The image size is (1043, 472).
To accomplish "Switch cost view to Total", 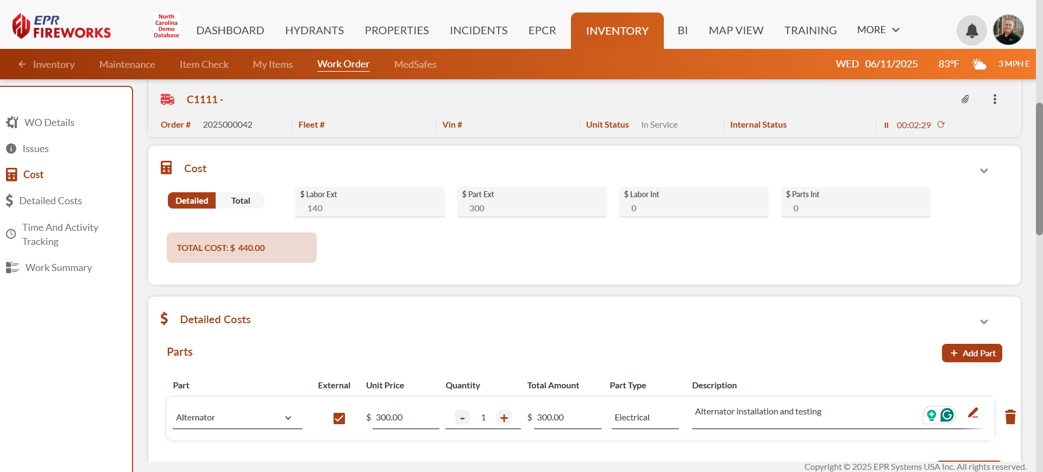I will [x=240, y=200].
